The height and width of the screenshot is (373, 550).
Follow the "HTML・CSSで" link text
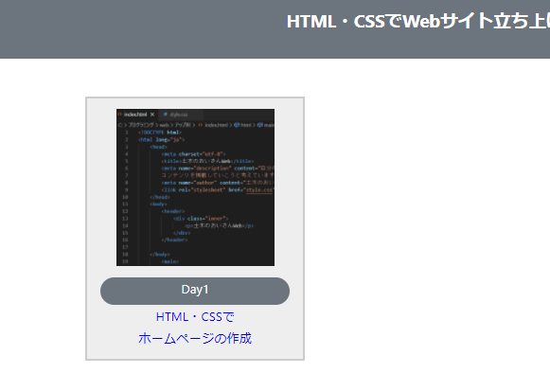click(x=195, y=317)
